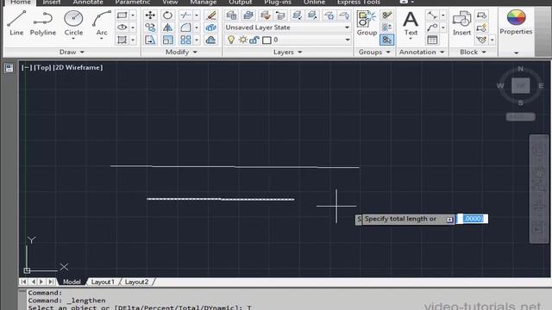Switch to the Insert ribbon tab
The image size is (552, 310).
pyautogui.click(x=52, y=2)
